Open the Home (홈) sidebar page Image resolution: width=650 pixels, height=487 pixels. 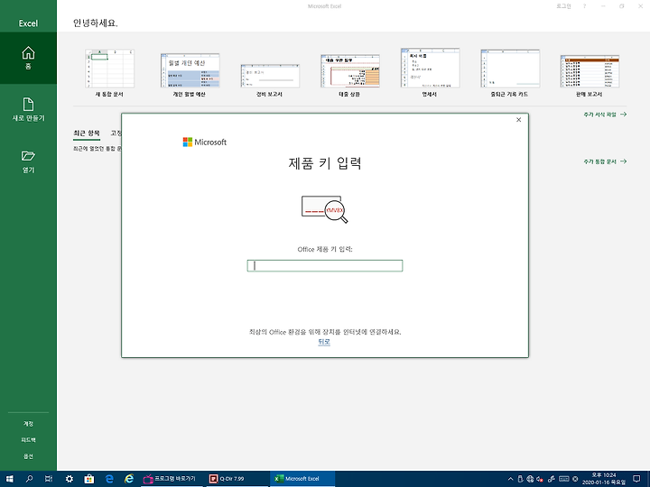coord(28,58)
